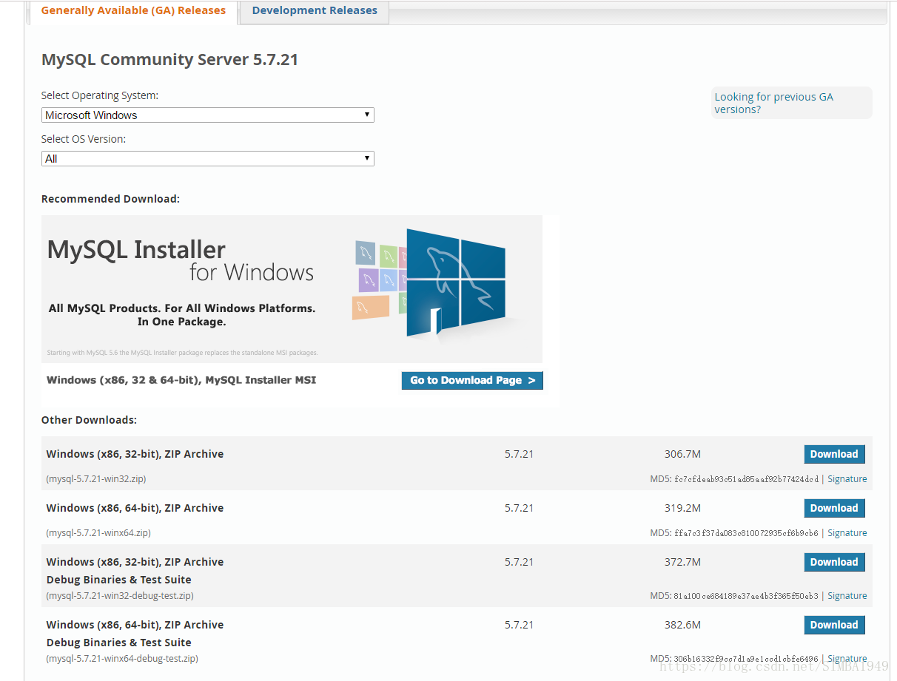This screenshot has width=897, height=681.
Task: Download Windows 64-bit ZIP Archive 319.2M
Action: [834, 508]
